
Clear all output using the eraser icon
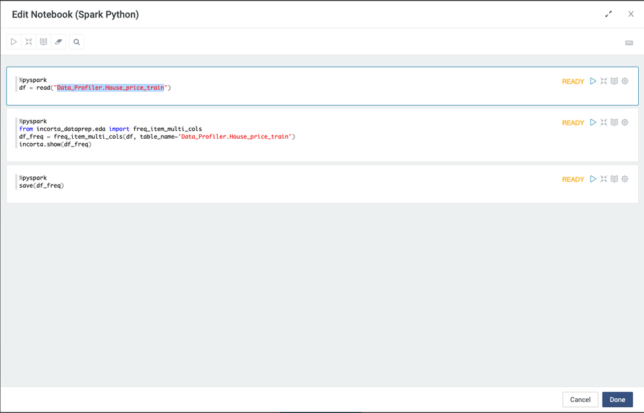pyautogui.click(x=59, y=42)
